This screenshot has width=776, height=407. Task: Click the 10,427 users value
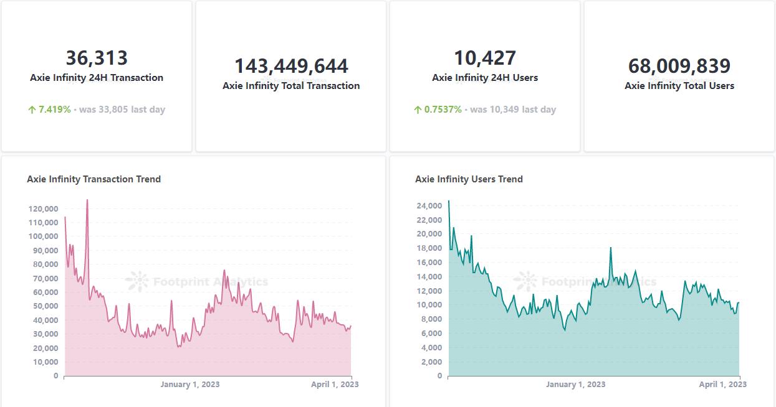pos(485,58)
